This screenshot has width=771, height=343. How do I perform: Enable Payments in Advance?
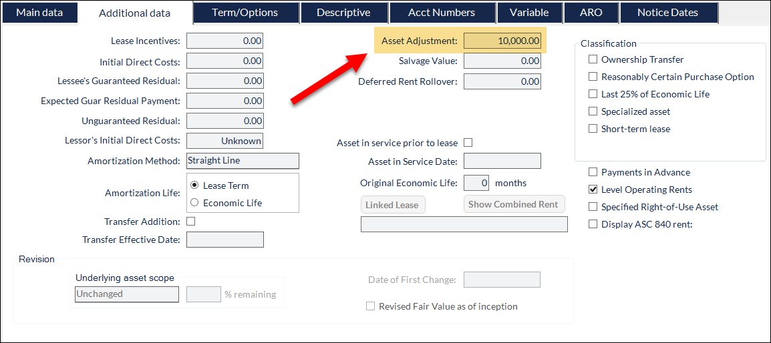pyautogui.click(x=593, y=172)
